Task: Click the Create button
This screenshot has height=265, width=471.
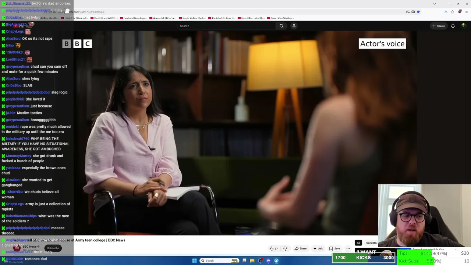Action: click(439, 26)
